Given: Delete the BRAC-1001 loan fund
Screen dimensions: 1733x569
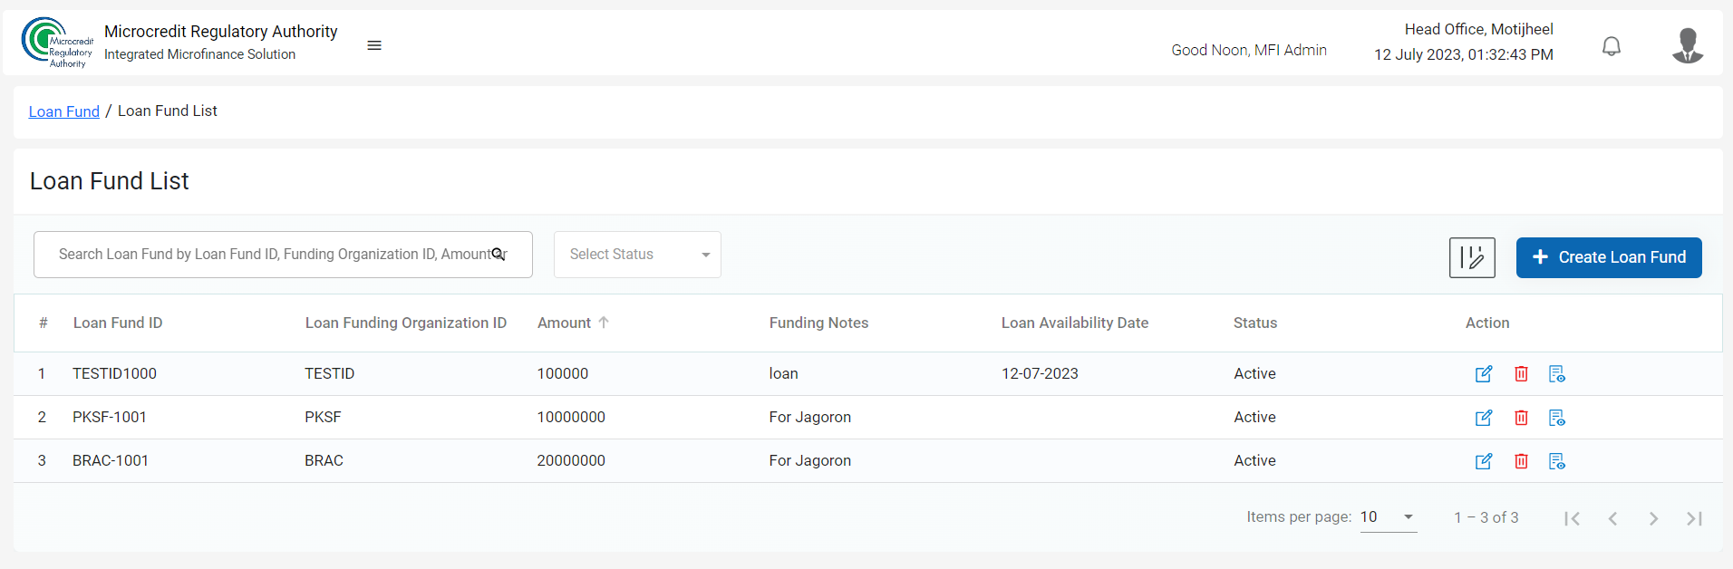Looking at the screenshot, I should pos(1521,461).
